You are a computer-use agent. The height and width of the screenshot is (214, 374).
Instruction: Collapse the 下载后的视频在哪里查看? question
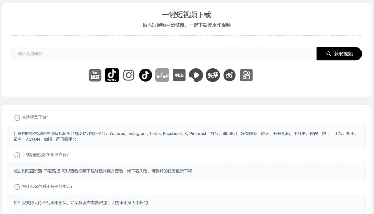(x=187, y=155)
